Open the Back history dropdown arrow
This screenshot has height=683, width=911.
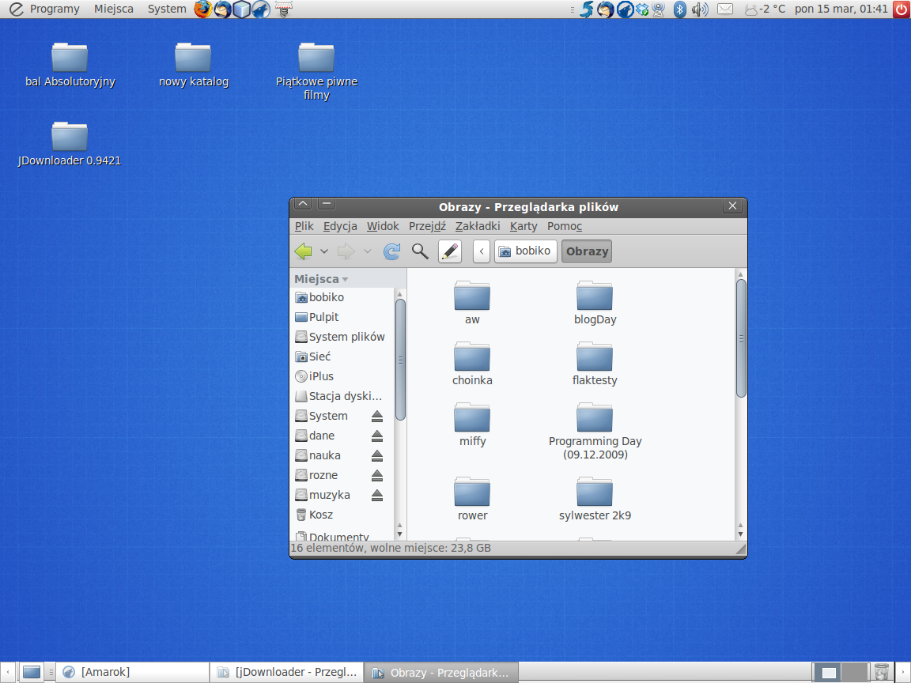pos(324,251)
